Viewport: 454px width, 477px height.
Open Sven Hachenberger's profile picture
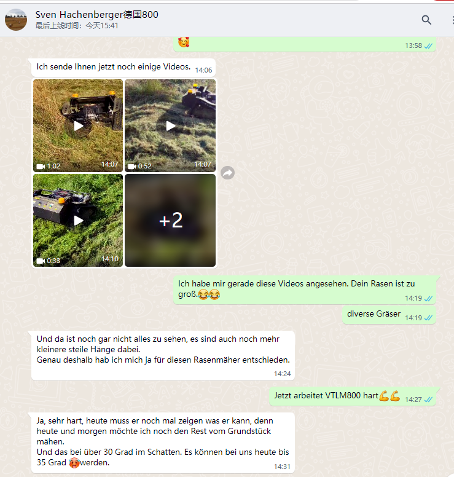click(16, 20)
